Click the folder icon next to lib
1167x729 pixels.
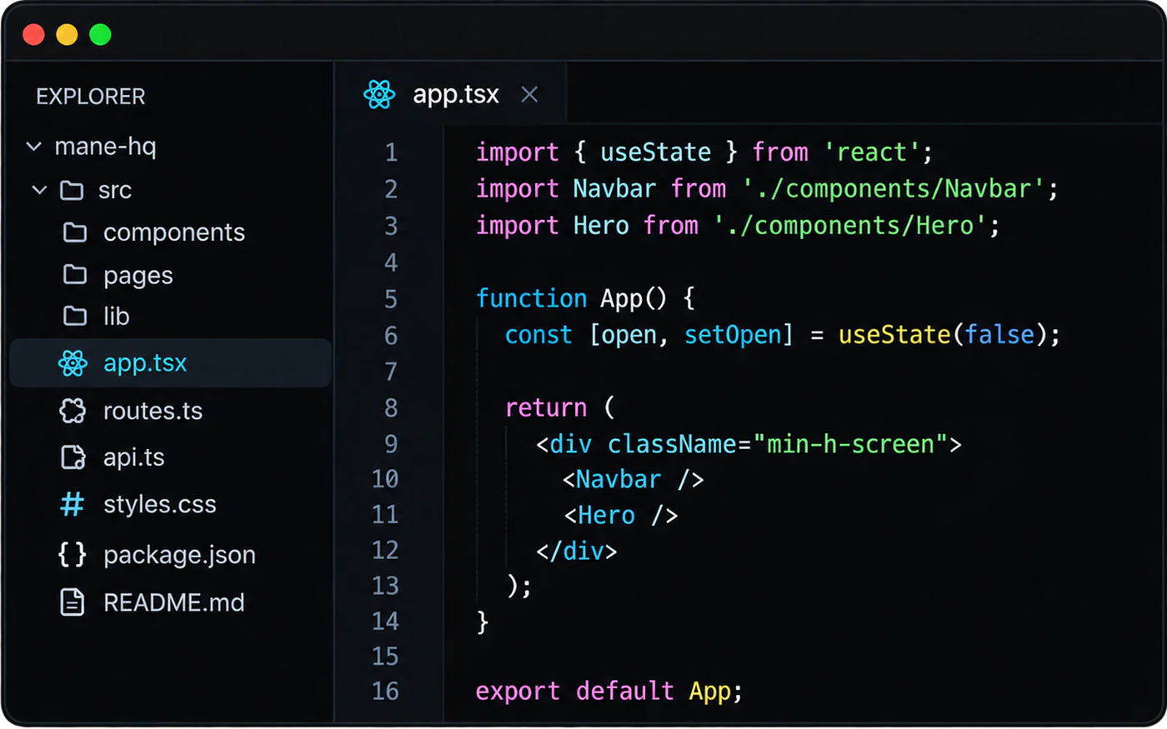(75, 316)
